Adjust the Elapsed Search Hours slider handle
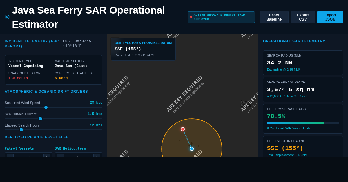 coord(21,129)
